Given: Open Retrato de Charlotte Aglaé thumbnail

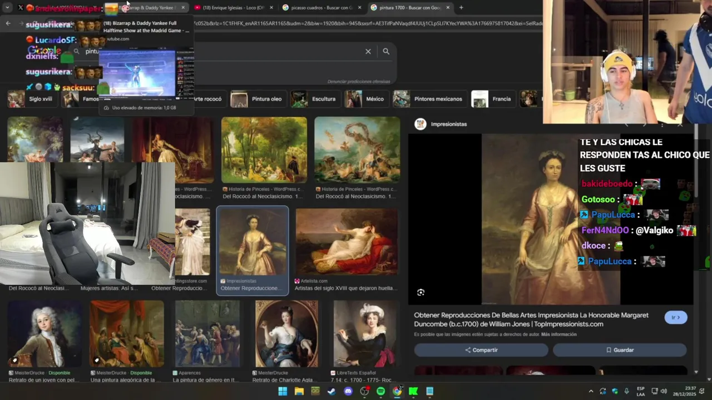Looking at the screenshot, I should click(286, 334).
